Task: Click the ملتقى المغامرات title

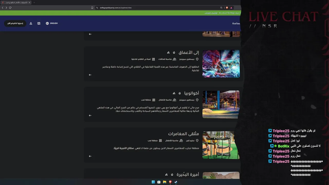Action: [x=184, y=134]
